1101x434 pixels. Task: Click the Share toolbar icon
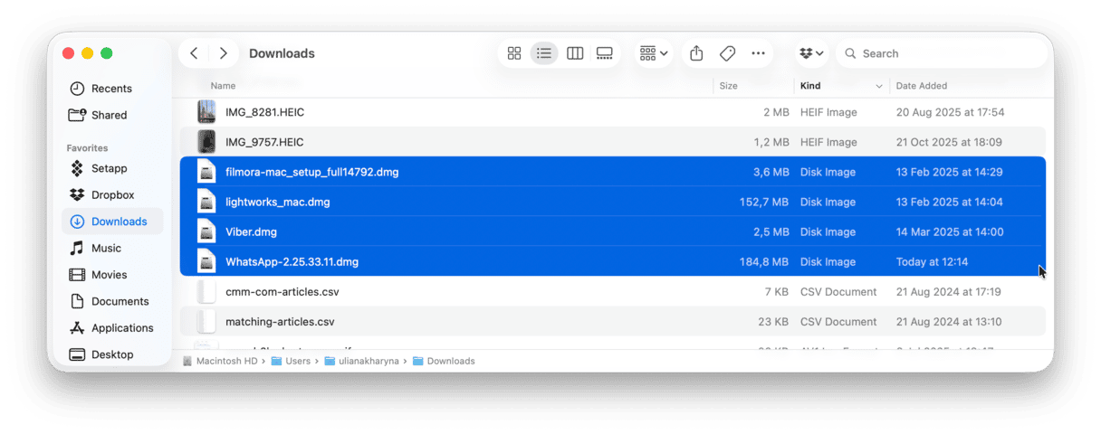[x=696, y=53]
